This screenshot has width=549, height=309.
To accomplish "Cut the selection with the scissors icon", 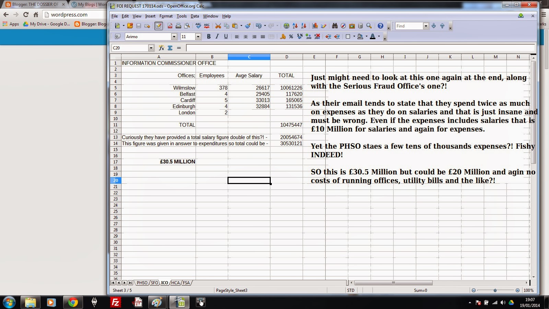I will tap(218, 26).
